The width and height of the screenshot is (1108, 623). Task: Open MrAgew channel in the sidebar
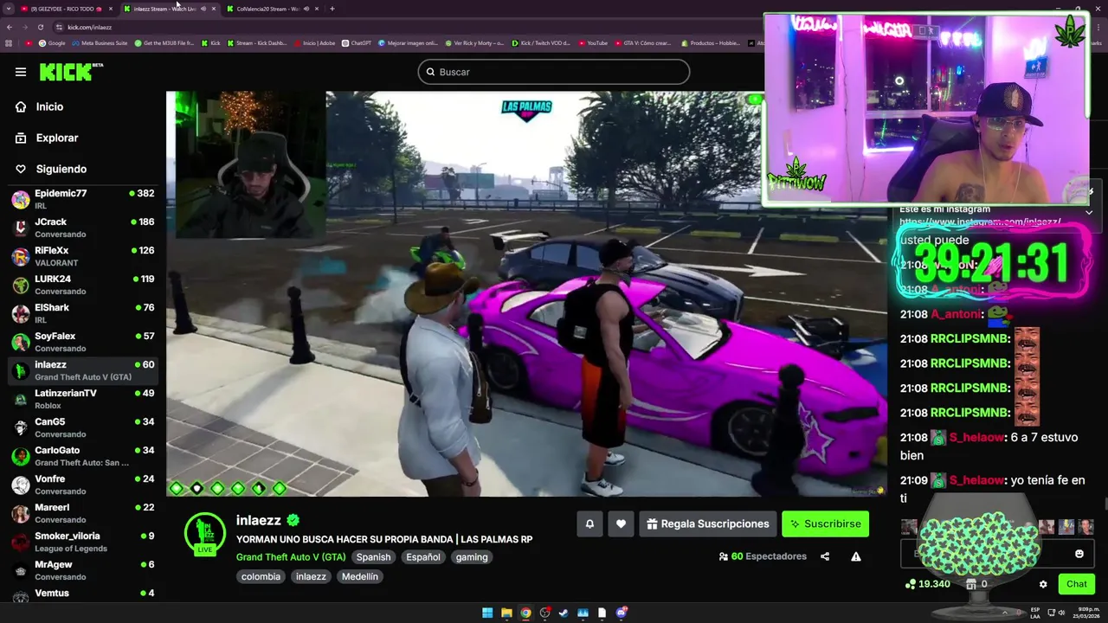[x=83, y=570]
